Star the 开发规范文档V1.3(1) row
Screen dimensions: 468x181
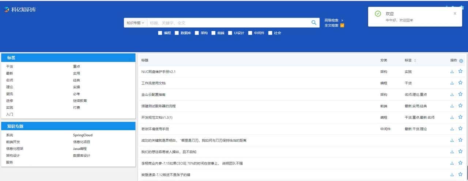(x=460, y=117)
